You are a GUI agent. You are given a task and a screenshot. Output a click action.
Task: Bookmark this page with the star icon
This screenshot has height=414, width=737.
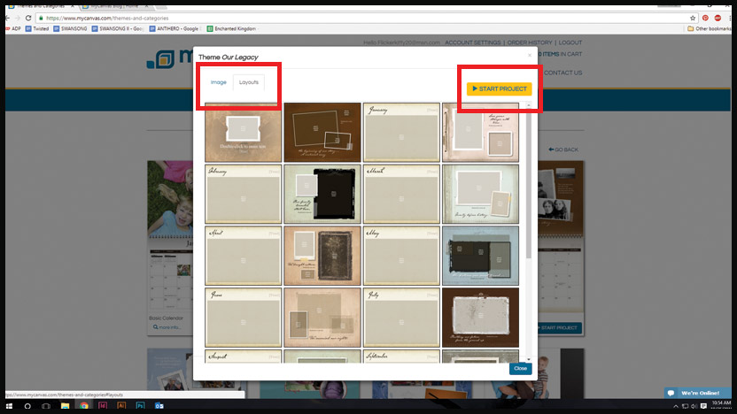point(693,18)
